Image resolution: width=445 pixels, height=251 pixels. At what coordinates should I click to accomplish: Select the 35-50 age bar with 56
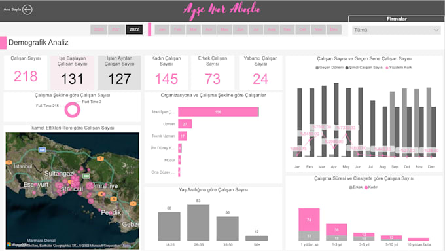click(227, 229)
